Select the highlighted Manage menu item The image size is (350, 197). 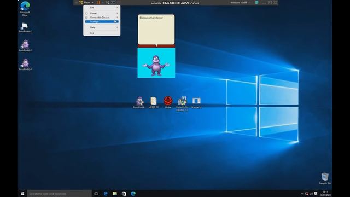click(x=102, y=21)
